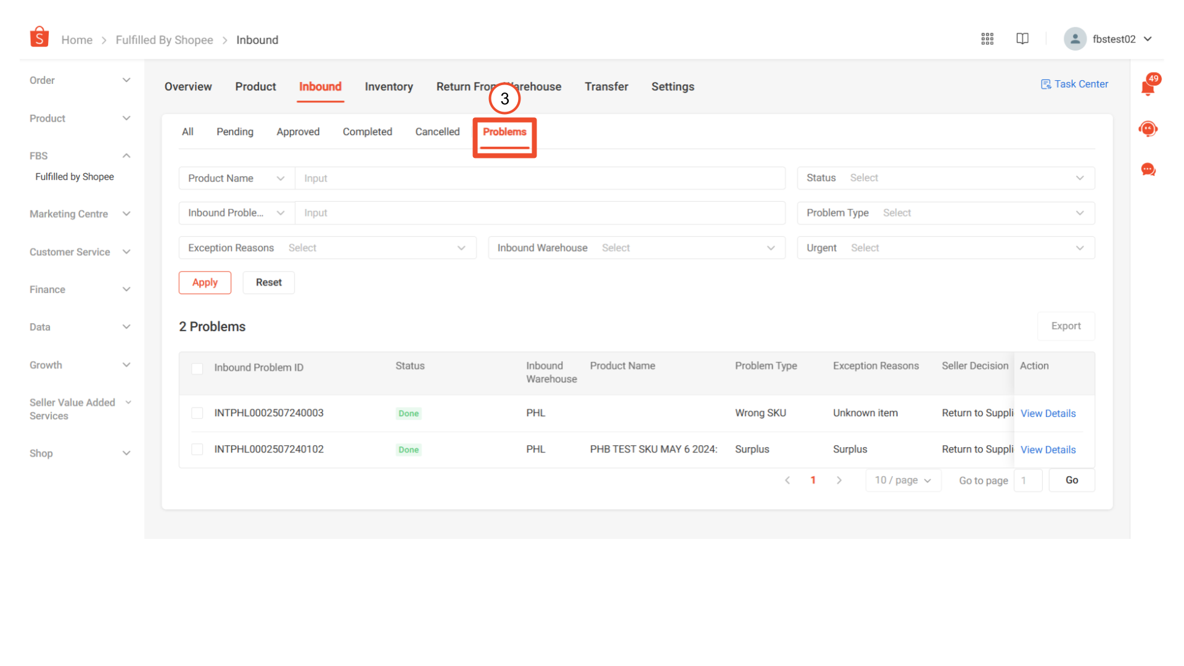Focus the Go to page input

1028,480
